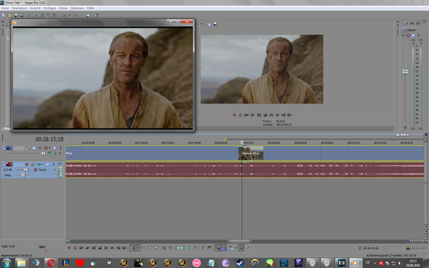Open the Extras menu
This screenshot has width=429, height=268.
click(x=63, y=8)
